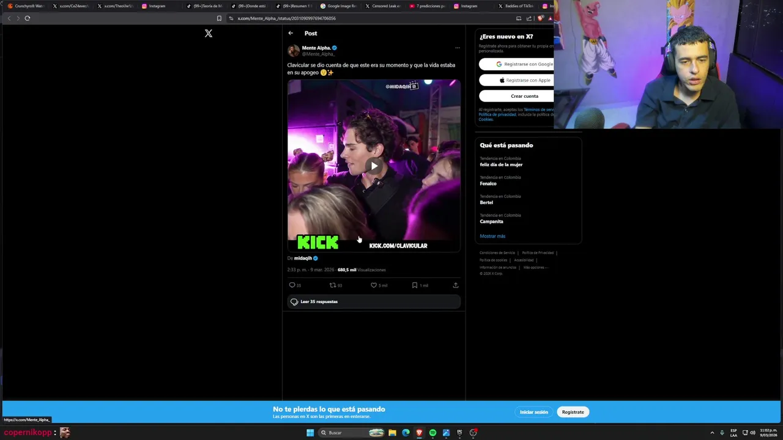
Task: Click the address bar bookmark icon
Action: [219, 18]
